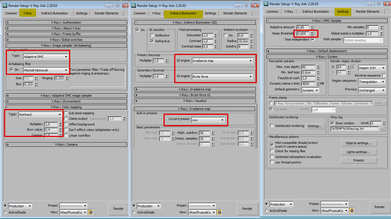Expand V-Ray:: Global switches rollout
The height and width of the screenshot is (219, 391).
pos(66,40)
